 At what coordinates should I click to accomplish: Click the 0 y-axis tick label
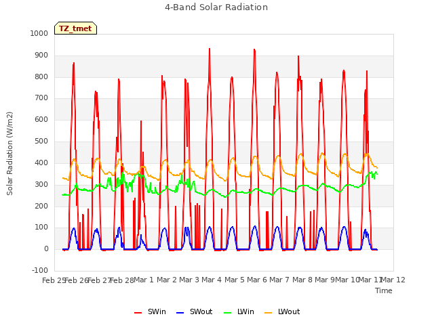pos(46,249)
